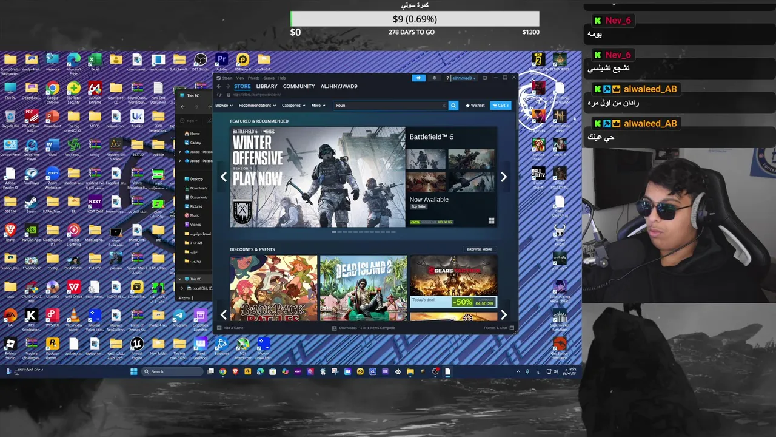Image resolution: width=776 pixels, height=437 pixels.
Task: Click Add a Game in Steam
Action: pyautogui.click(x=230, y=328)
